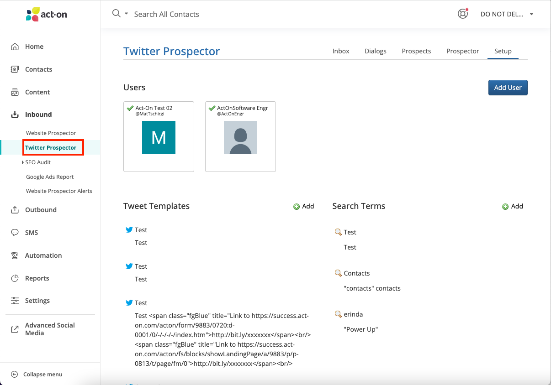
Task: Open the Act-On Test 02 avatar
Action: tap(159, 137)
